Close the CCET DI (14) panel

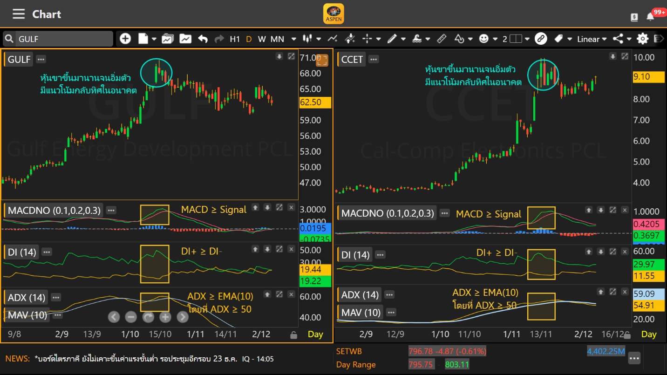625,252
